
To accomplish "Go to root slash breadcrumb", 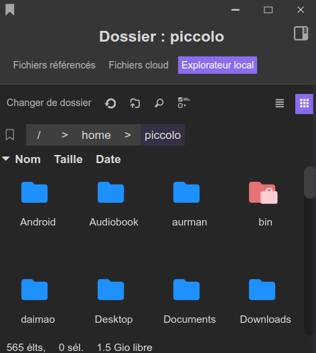I will point(39,135).
